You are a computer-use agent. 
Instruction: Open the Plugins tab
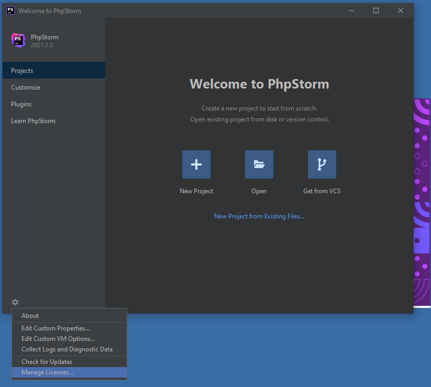(x=54, y=104)
